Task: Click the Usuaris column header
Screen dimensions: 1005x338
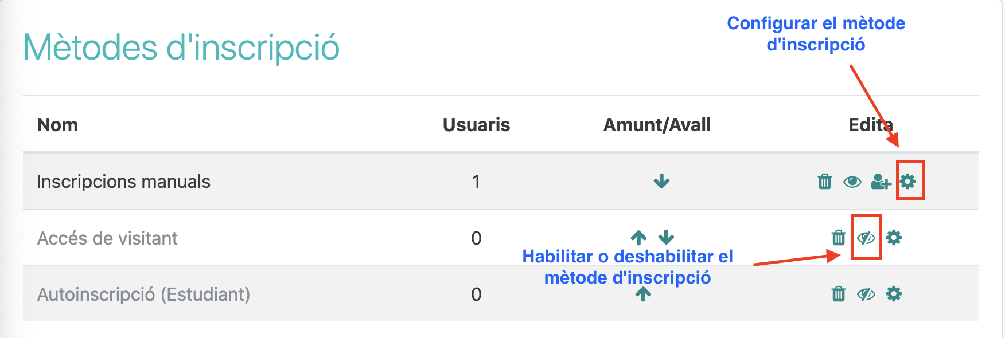Action: (x=476, y=125)
